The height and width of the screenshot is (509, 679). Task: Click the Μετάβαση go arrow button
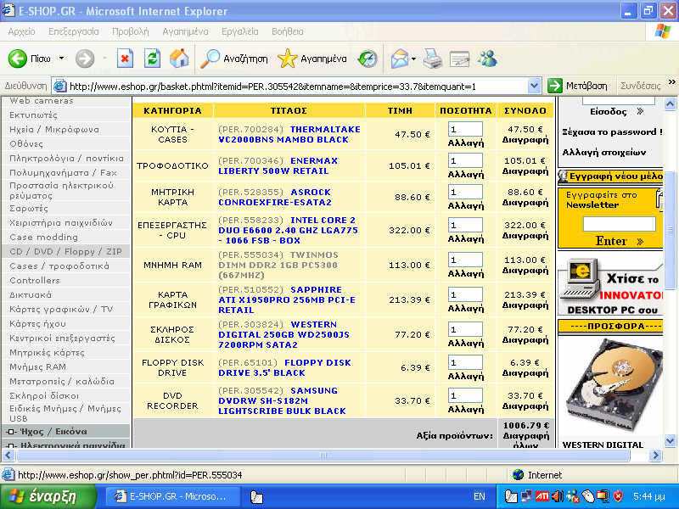pyautogui.click(x=577, y=87)
